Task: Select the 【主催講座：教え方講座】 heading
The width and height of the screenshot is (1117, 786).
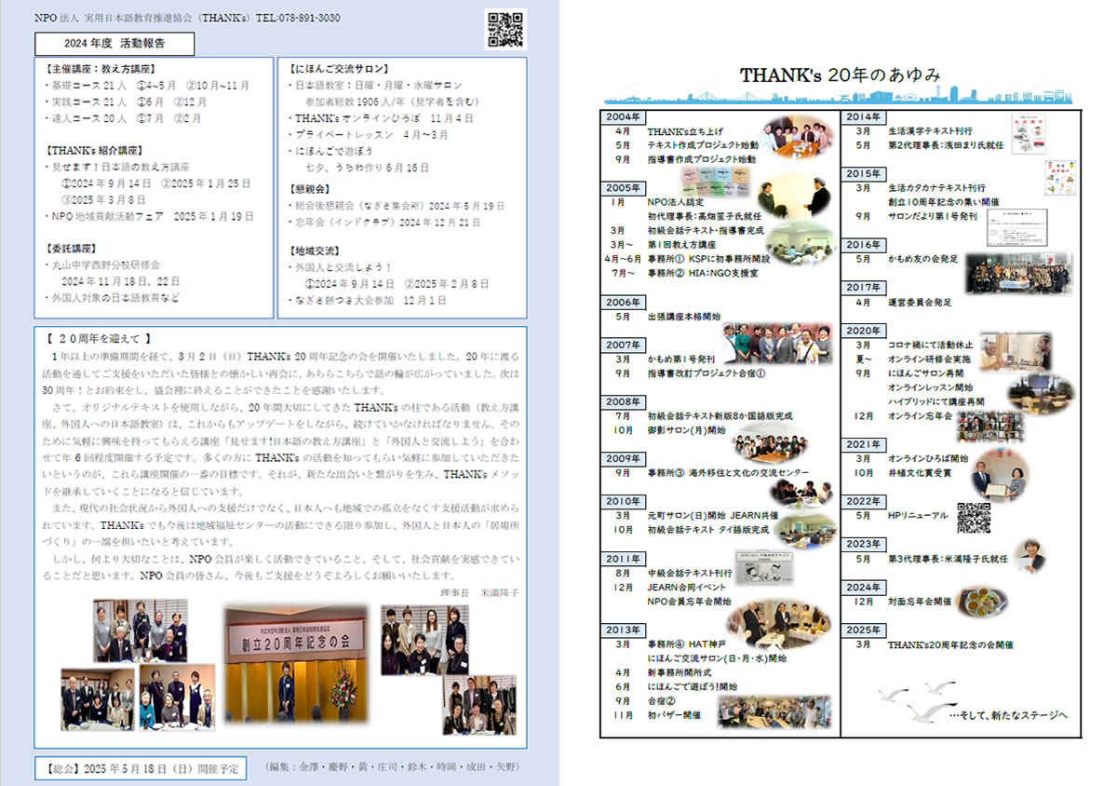Action: (101, 69)
